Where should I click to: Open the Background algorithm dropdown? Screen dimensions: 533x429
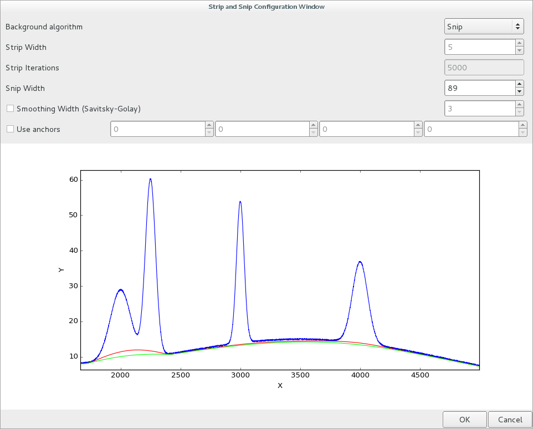tap(484, 27)
